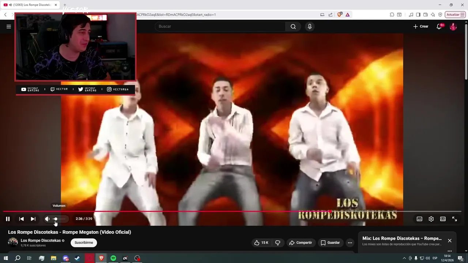Open Leo AI sparkle icon

433,15
